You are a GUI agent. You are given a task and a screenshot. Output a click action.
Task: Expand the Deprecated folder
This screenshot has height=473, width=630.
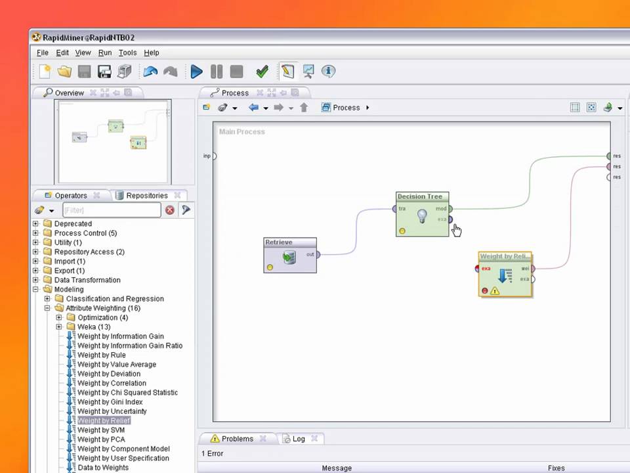[35, 223]
